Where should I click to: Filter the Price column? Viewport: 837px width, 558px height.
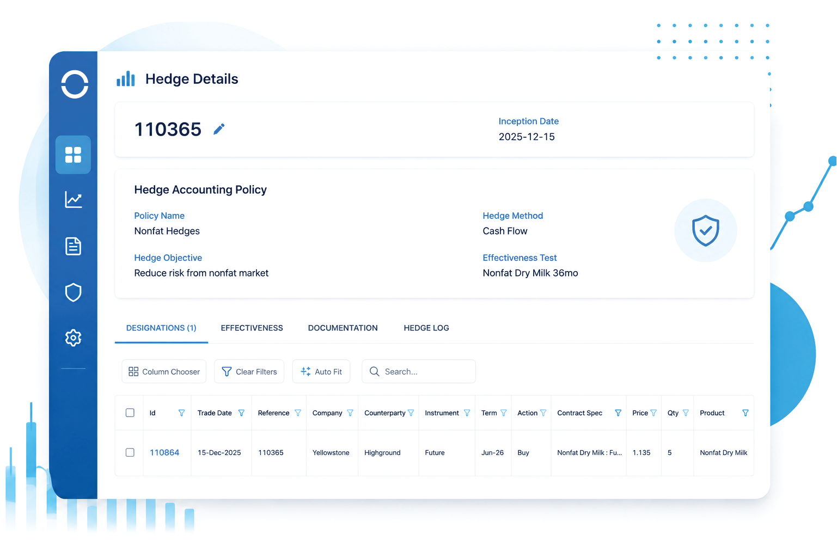[x=653, y=413]
